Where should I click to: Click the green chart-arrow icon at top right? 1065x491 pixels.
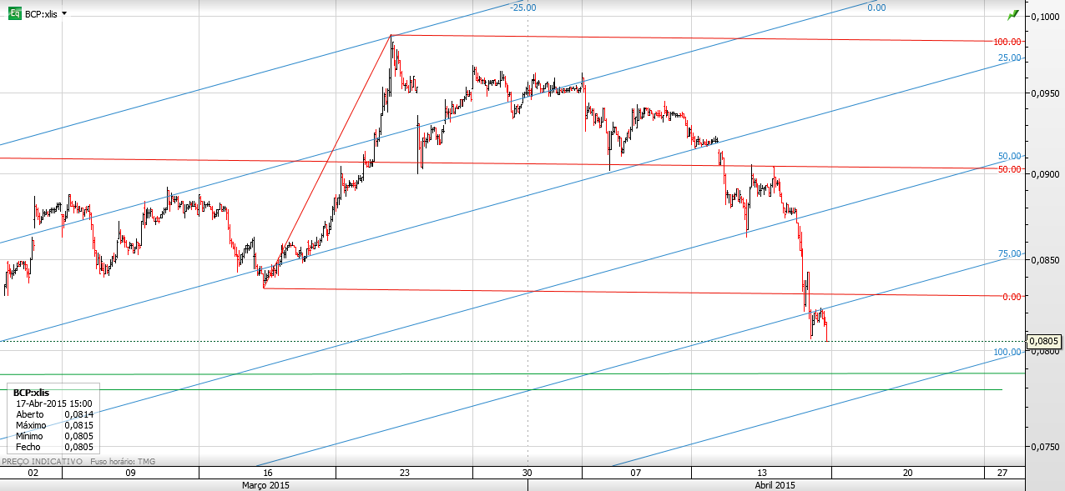coord(1013,14)
